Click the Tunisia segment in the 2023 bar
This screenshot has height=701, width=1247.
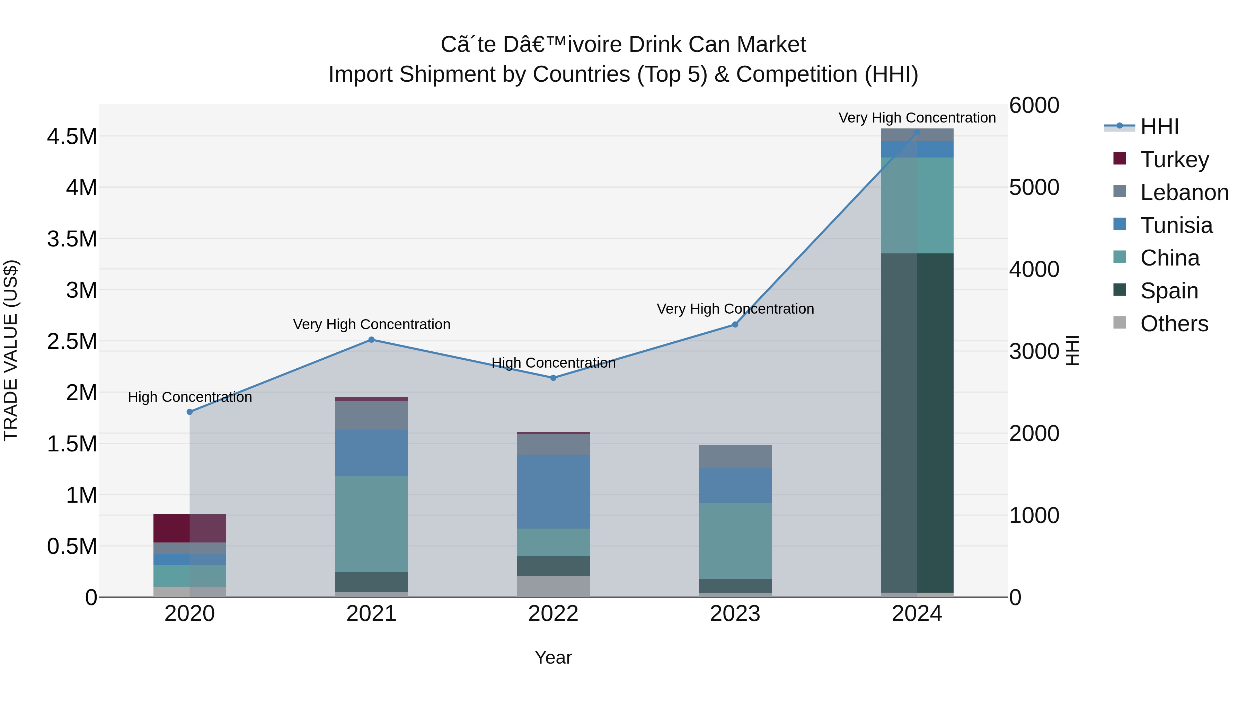[735, 486]
